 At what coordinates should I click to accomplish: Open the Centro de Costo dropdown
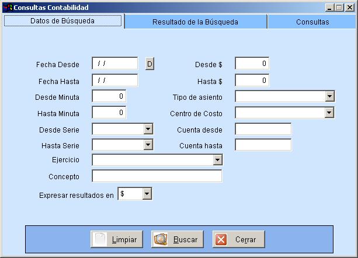329,113
